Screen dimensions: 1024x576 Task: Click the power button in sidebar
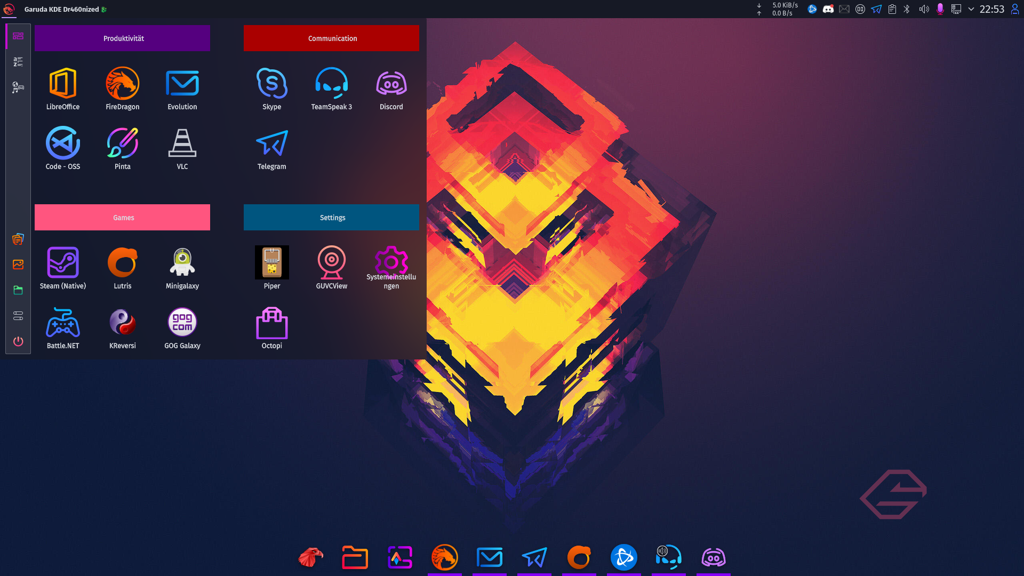(18, 341)
